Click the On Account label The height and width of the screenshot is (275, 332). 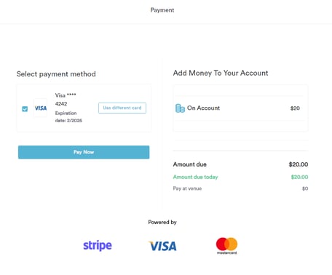point(203,108)
